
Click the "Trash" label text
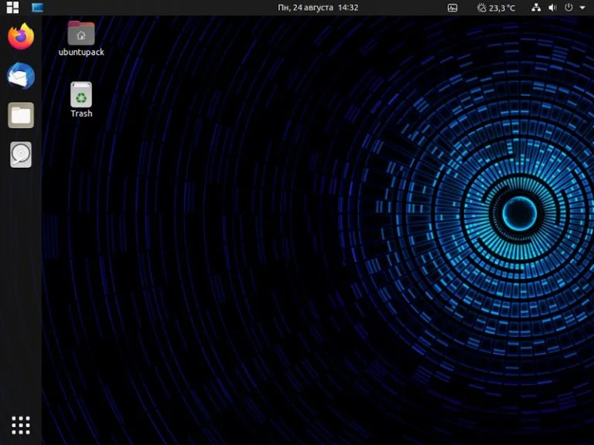[81, 114]
